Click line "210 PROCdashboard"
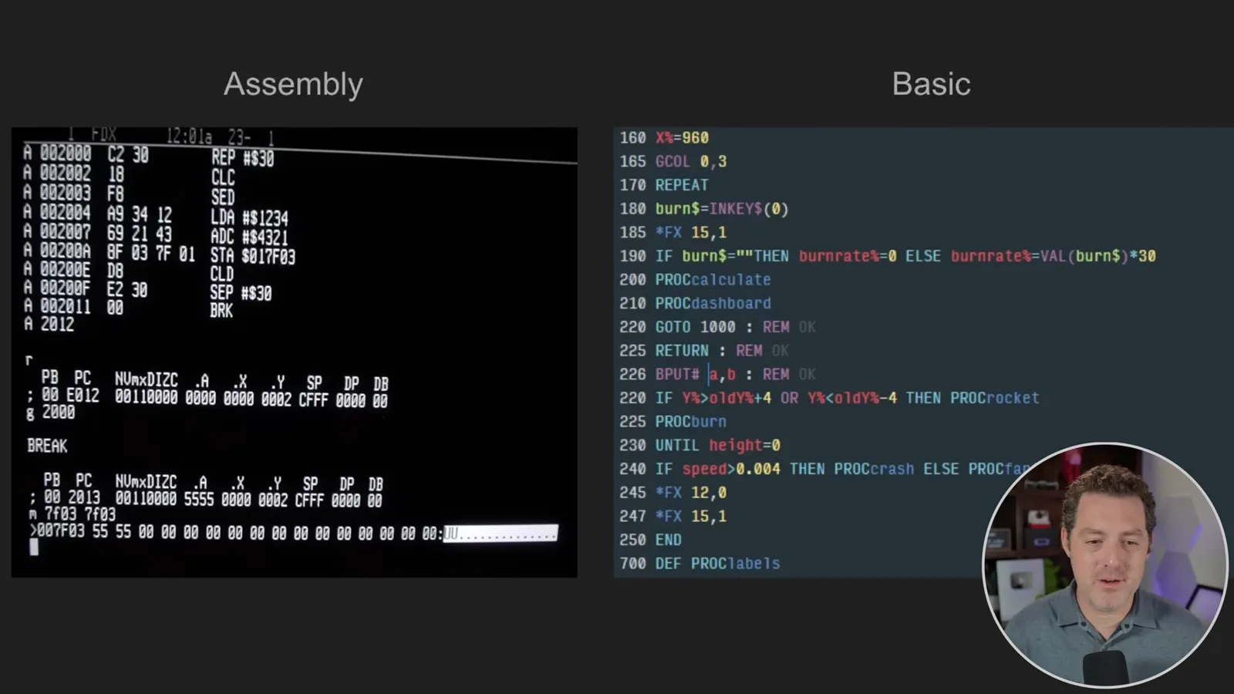This screenshot has width=1234, height=694. (x=695, y=303)
